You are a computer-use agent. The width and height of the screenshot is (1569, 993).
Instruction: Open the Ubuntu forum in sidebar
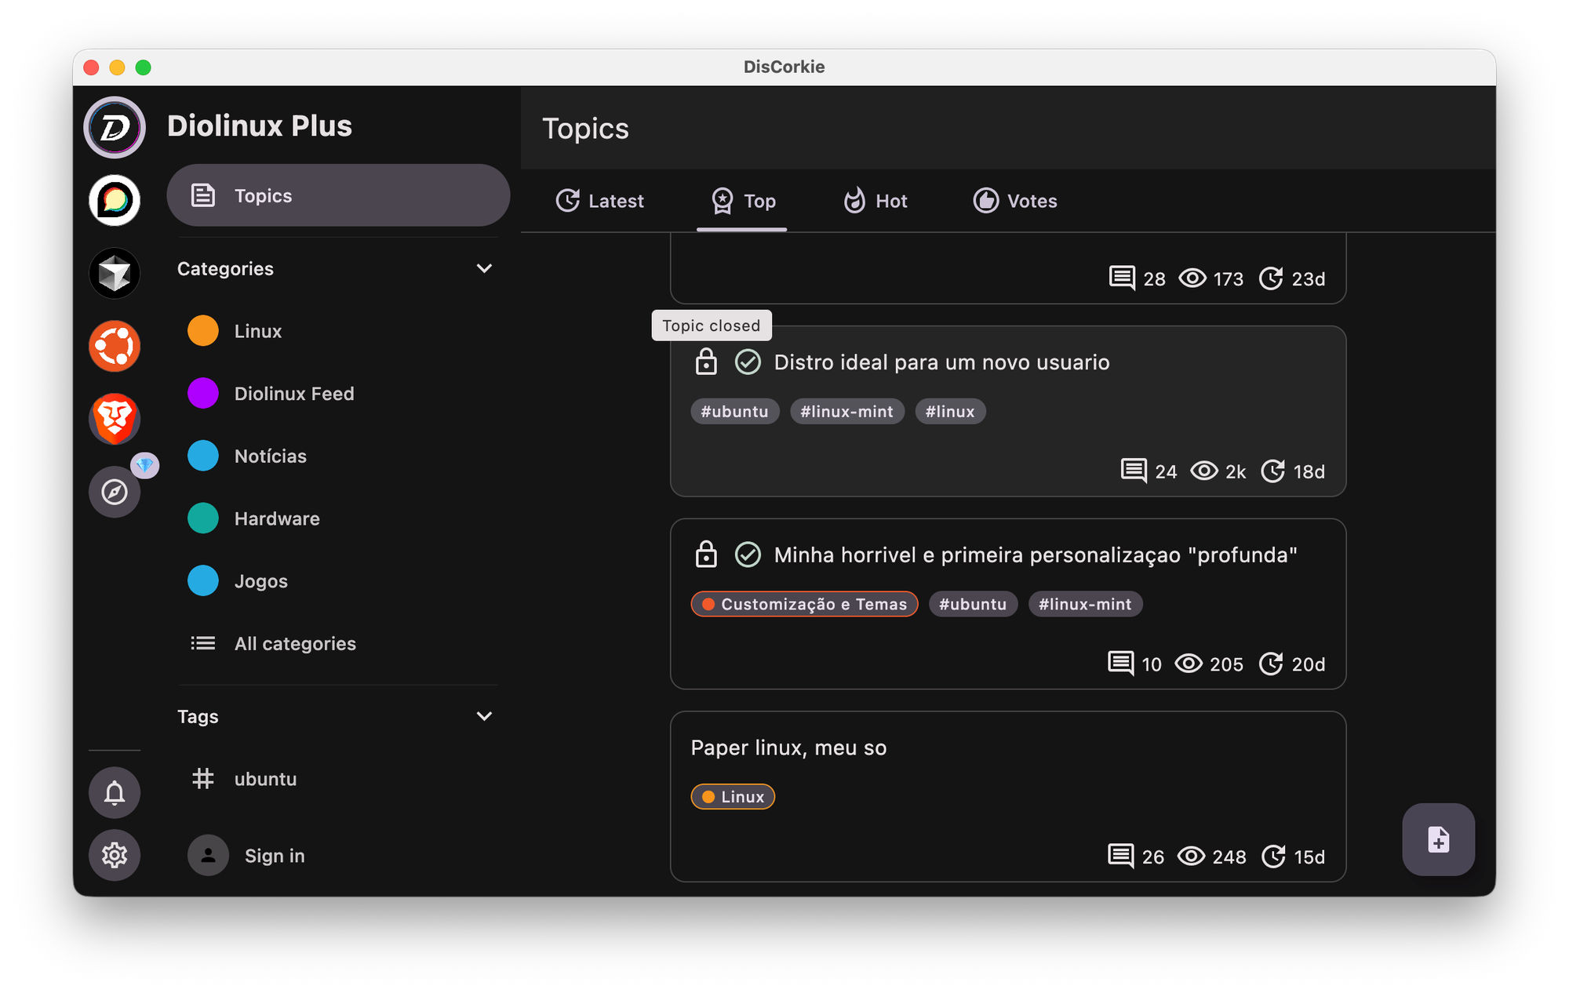(115, 346)
